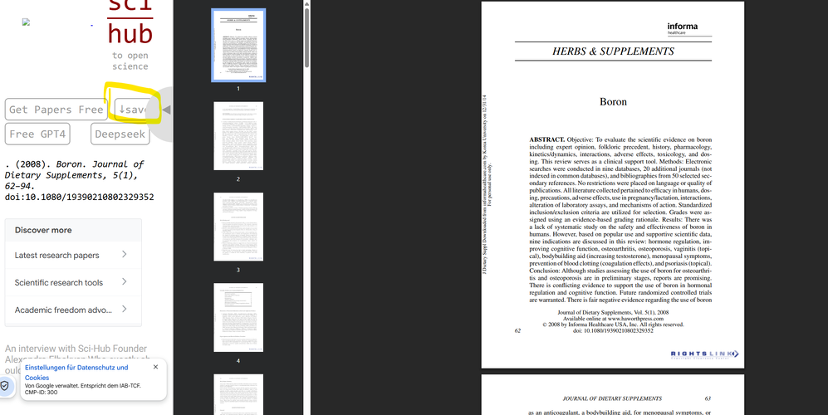Image resolution: width=828 pixels, height=415 pixels.
Task: Click the save download button
Action: coord(132,110)
